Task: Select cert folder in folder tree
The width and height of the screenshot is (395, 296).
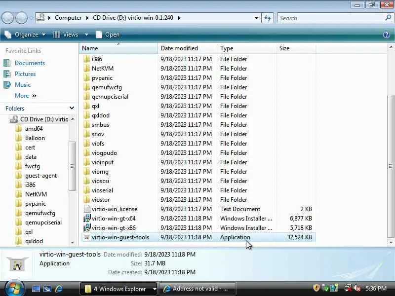Action: [x=30, y=148]
